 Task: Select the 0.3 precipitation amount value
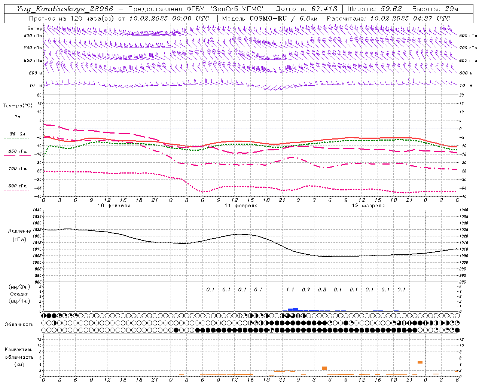[x=322, y=289]
